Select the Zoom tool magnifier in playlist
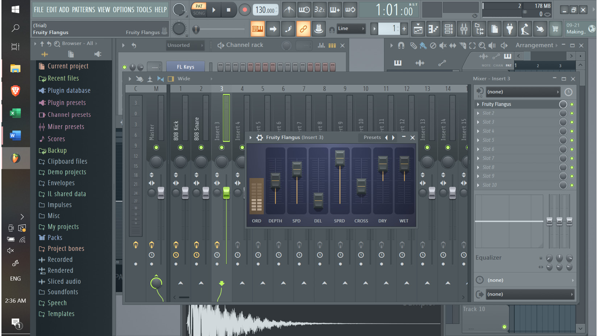598x336 pixels. pos(482,46)
